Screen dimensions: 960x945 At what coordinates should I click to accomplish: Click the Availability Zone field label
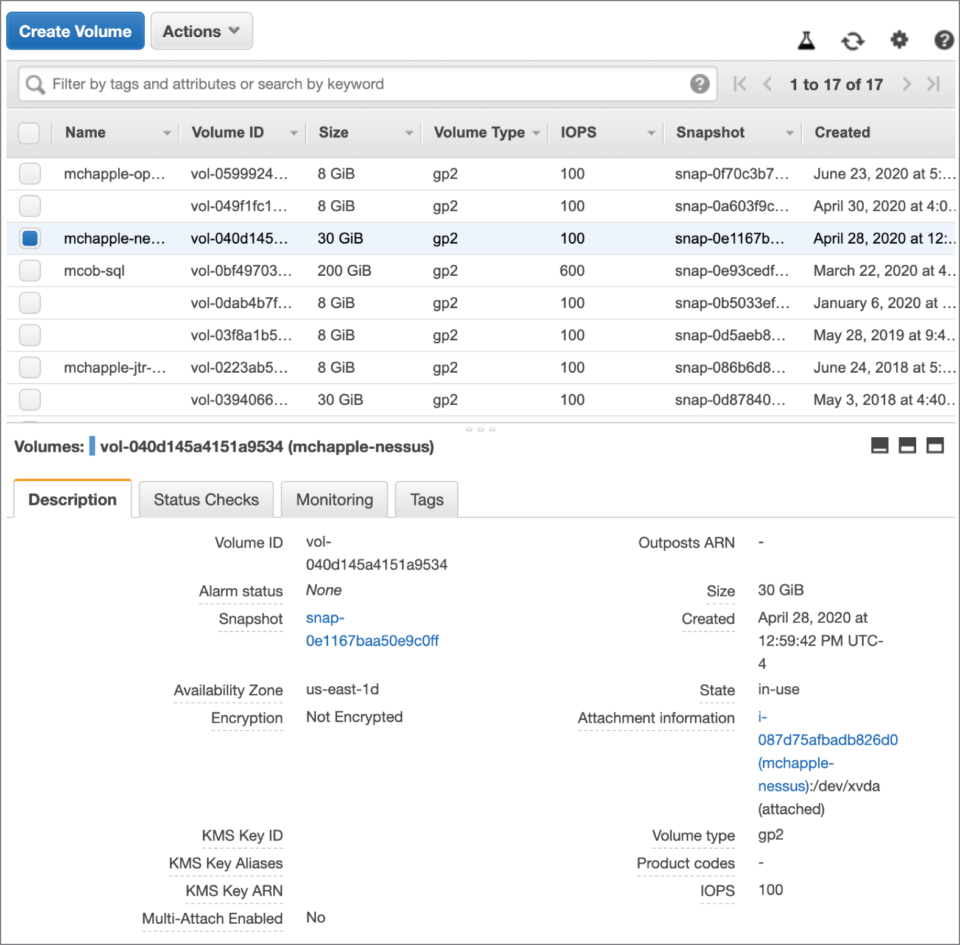tap(228, 690)
